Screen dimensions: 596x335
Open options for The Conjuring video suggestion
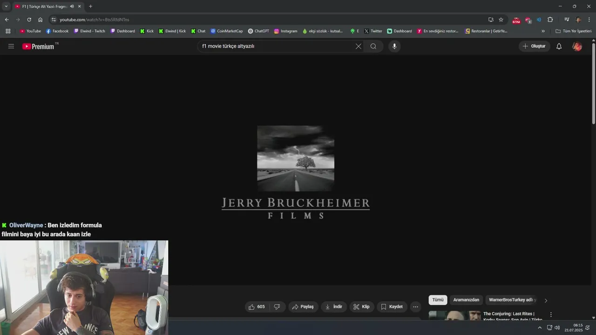[551, 315]
